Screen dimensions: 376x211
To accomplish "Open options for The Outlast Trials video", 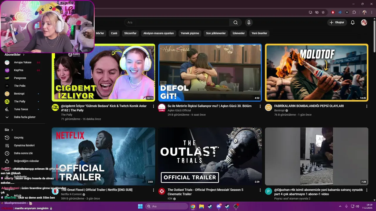I will (260, 190).
